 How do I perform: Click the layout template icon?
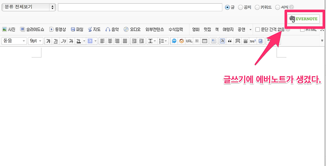[214, 41]
